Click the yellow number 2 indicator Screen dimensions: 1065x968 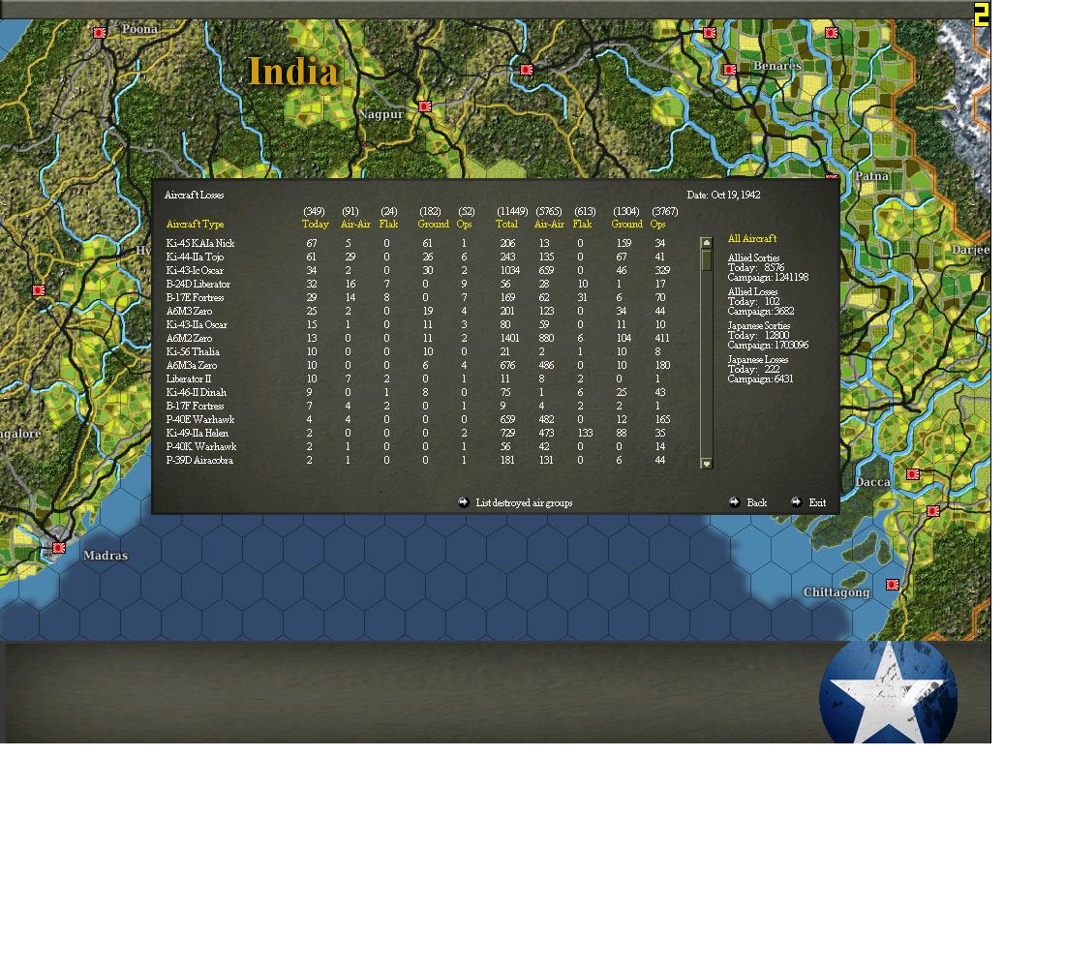[981, 15]
